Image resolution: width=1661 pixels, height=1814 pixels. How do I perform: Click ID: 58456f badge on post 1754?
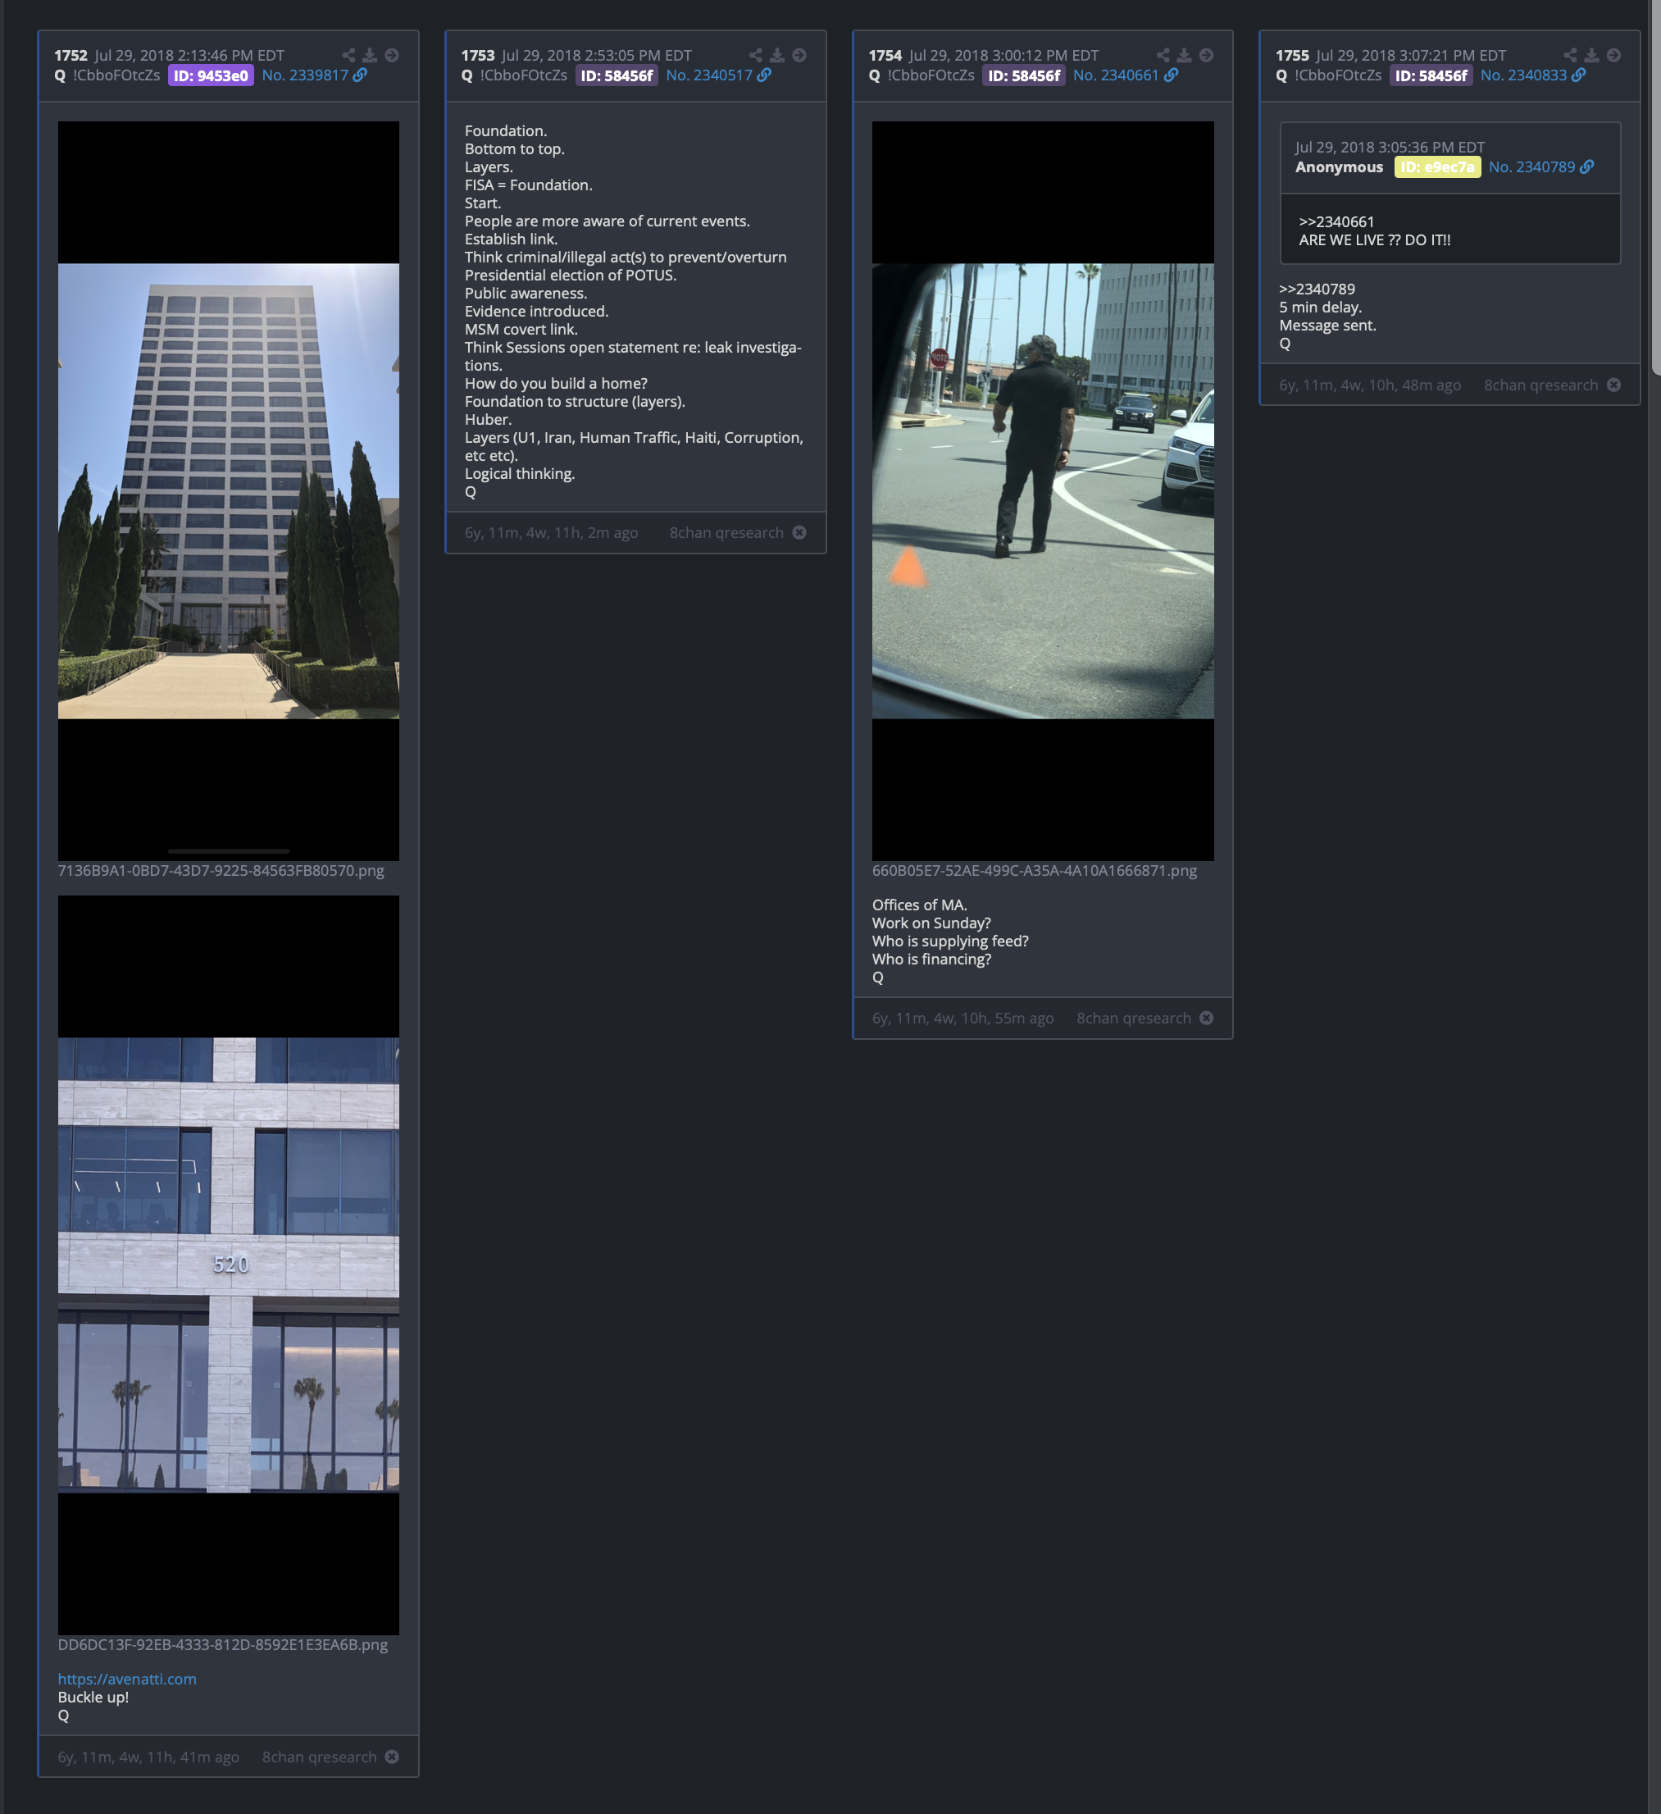tap(1024, 75)
